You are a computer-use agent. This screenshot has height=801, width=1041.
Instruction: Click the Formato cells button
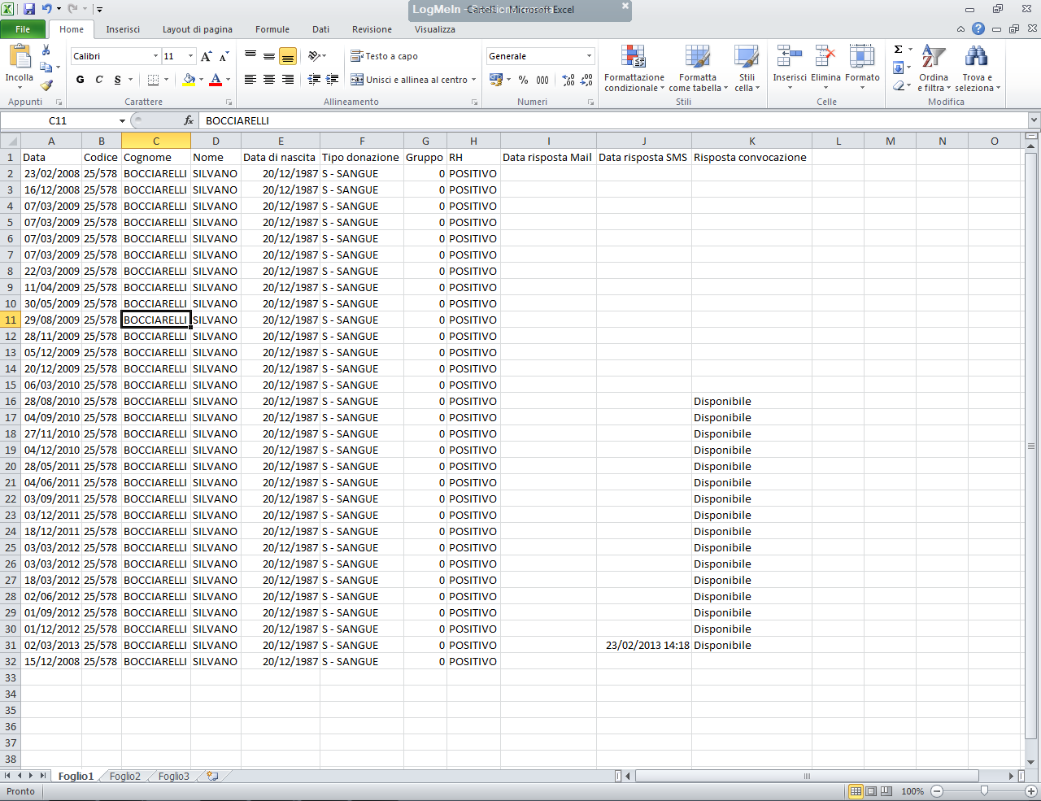point(862,67)
